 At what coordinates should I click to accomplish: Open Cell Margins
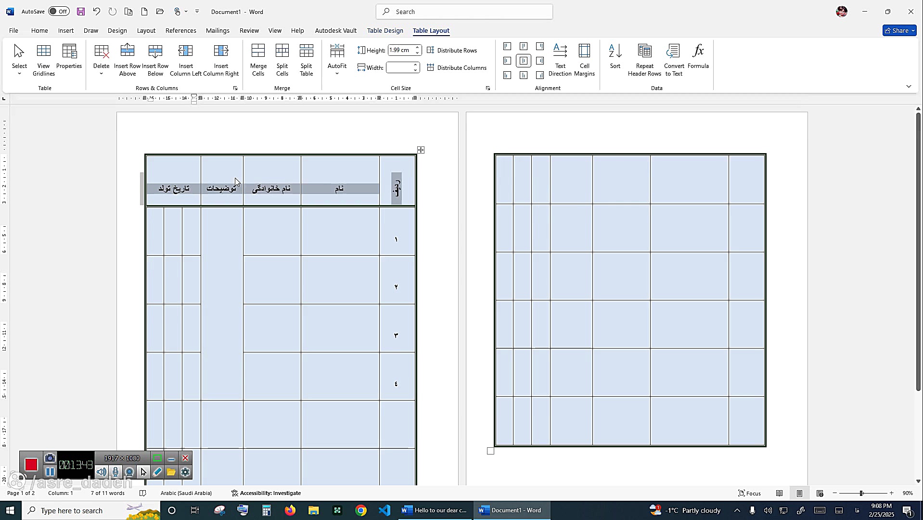tap(584, 60)
